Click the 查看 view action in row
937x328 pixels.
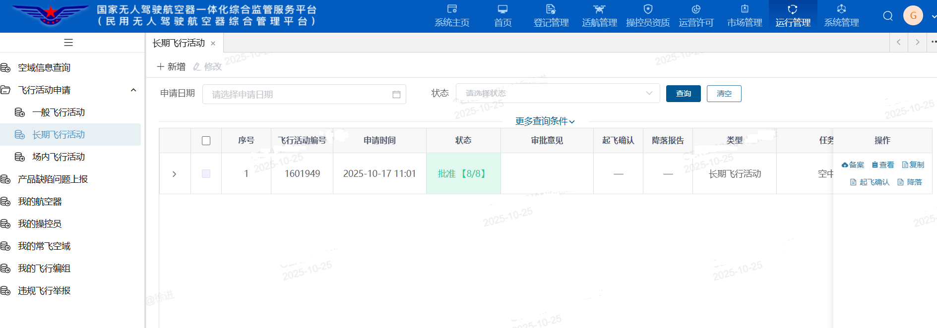coord(883,165)
